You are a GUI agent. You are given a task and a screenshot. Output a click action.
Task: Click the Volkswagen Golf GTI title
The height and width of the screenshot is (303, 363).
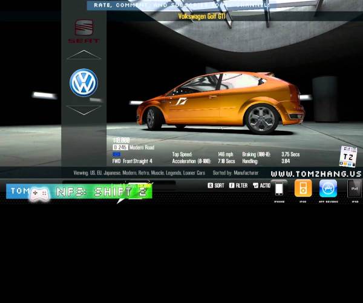(x=201, y=16)
